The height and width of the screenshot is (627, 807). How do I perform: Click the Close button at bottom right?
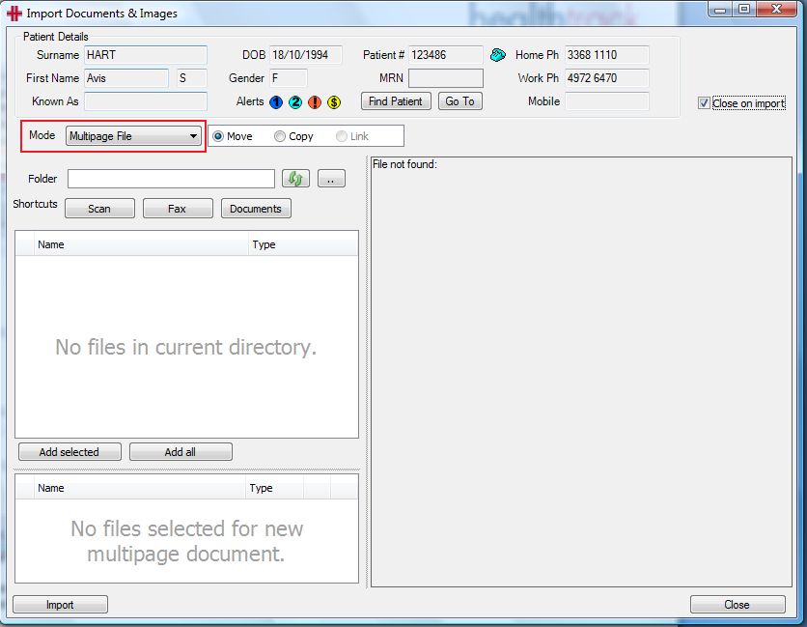coord(737,605)
